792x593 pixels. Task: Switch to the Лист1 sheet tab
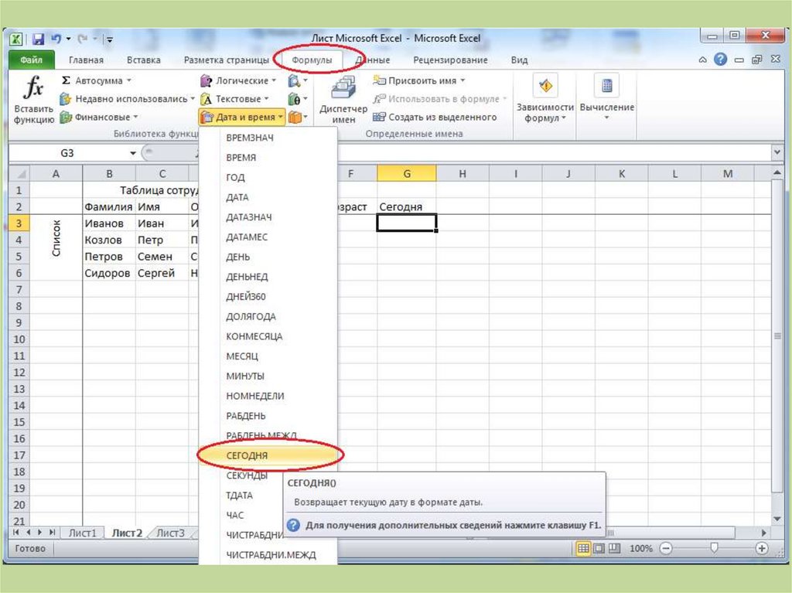[x=82, y=533]
